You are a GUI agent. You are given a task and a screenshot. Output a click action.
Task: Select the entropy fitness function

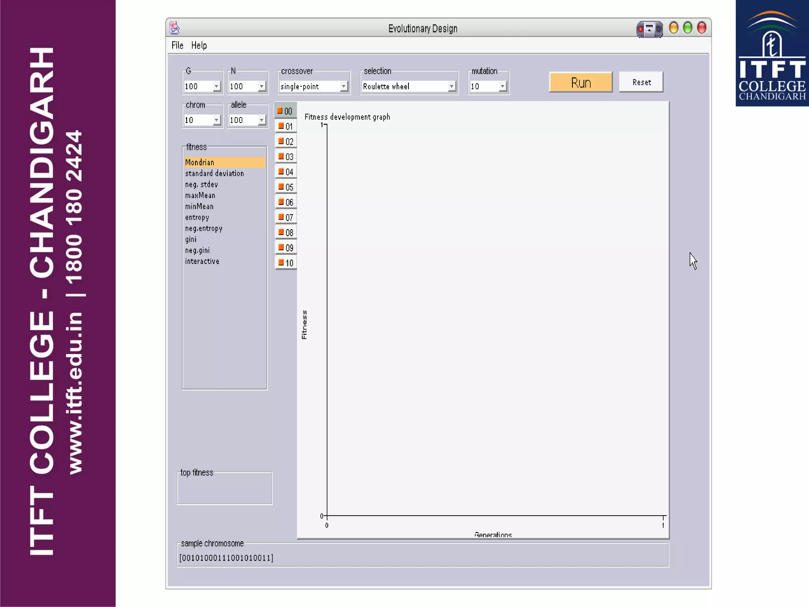[x=197, y=217]
